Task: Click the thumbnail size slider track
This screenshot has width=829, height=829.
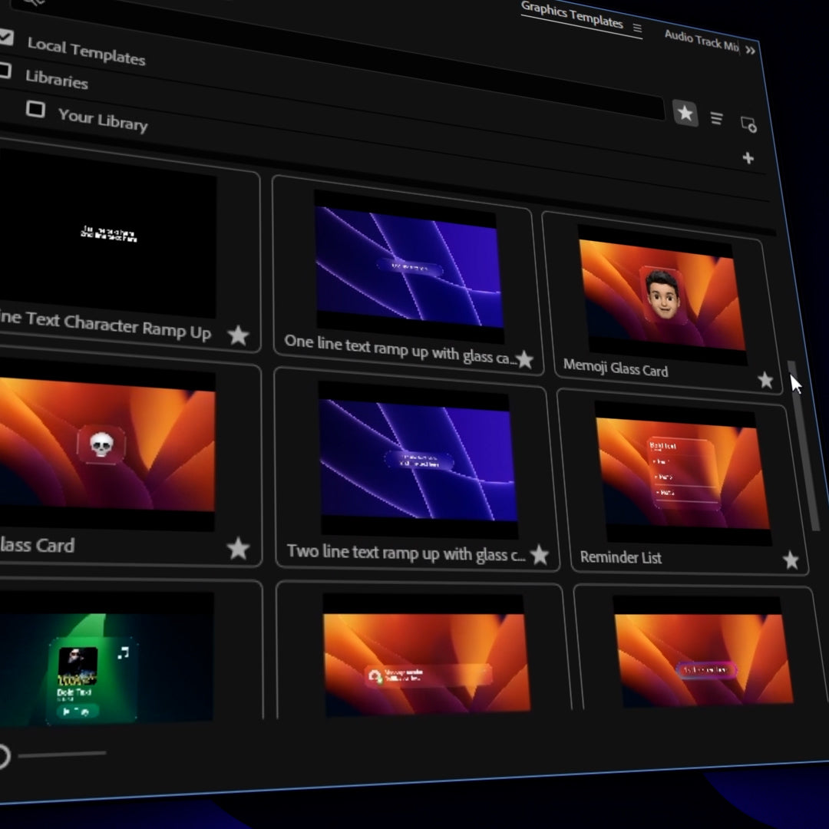Action: pyautogui.click(x=62, y=755)
